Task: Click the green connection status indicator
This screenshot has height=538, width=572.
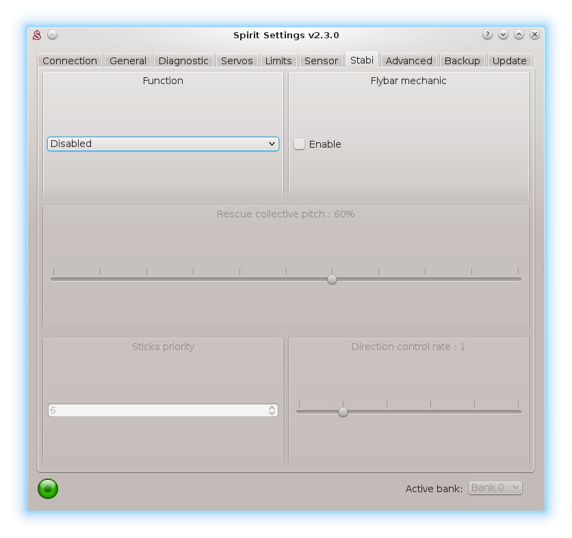Action: click(x=48, y=488)
